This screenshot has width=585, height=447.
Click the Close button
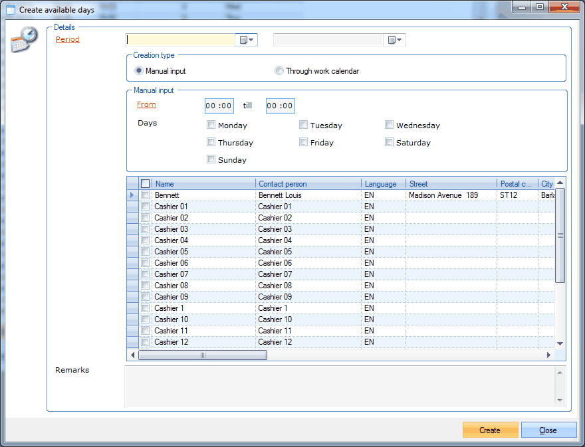548,430
